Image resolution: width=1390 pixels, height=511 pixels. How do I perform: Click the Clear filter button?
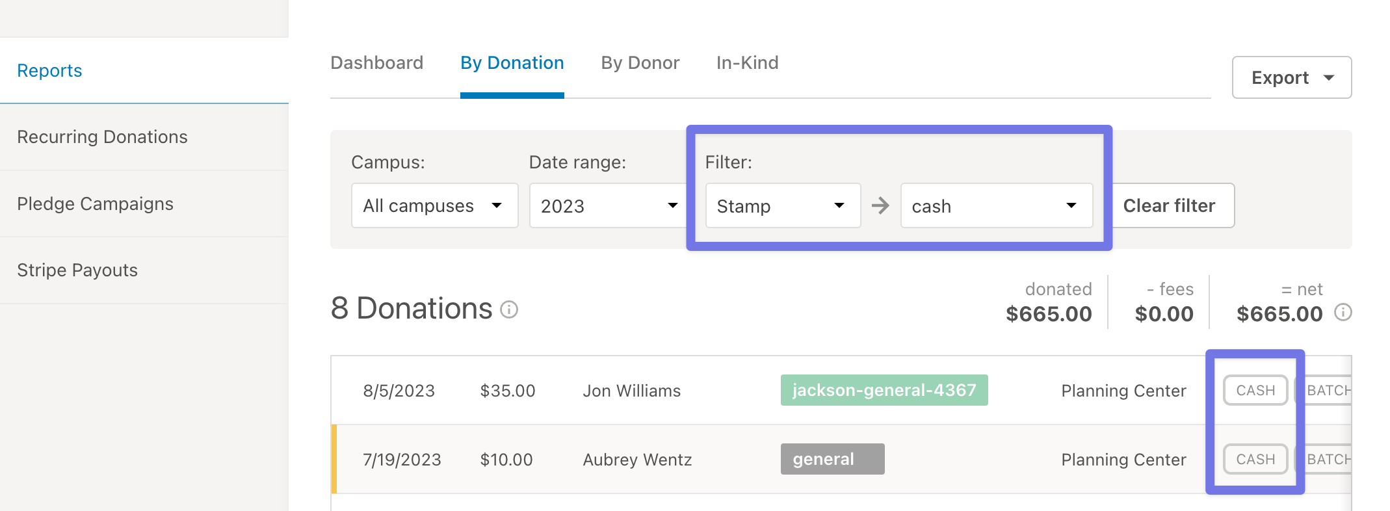pyautogui.click(x=1170, y=205)
